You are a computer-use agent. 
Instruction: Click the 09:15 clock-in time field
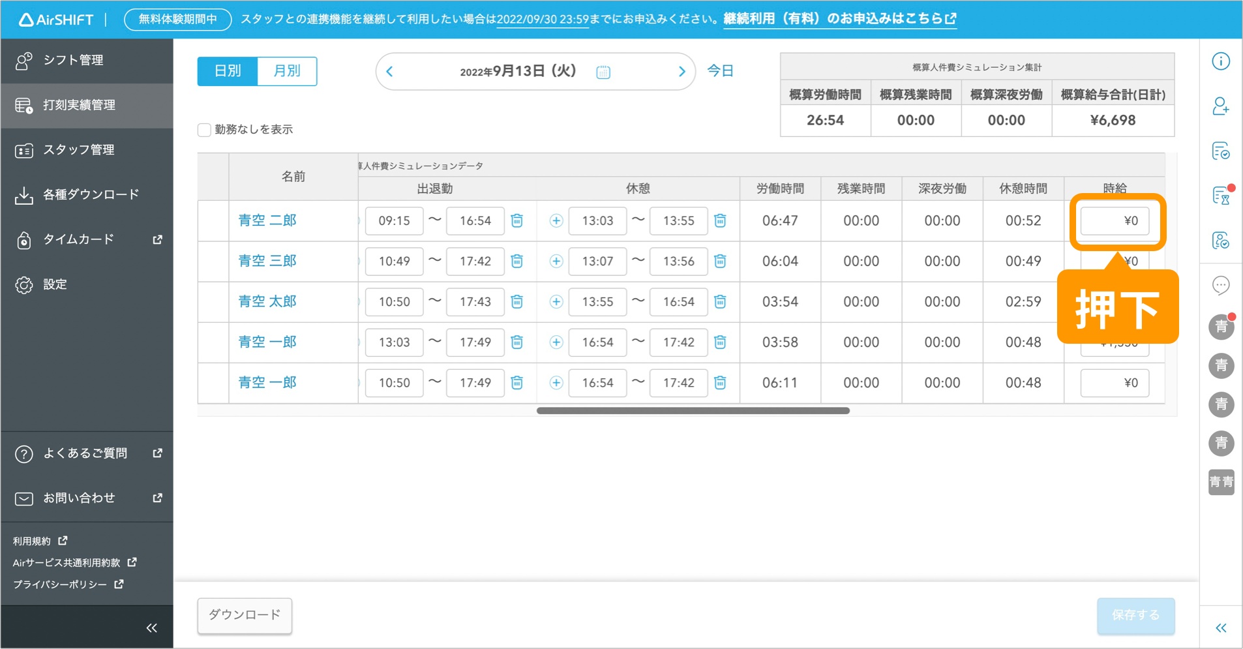point(394,220)
